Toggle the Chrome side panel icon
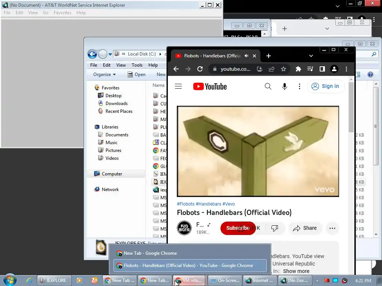This screenshot has width=382, height=286. coord(322,69)
